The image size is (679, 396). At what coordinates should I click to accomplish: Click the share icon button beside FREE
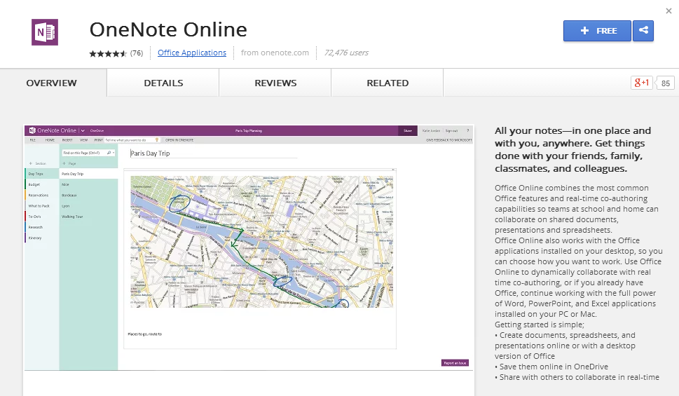coord(643,31)
